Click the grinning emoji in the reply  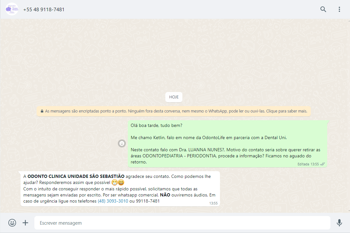tap(121, 182)
